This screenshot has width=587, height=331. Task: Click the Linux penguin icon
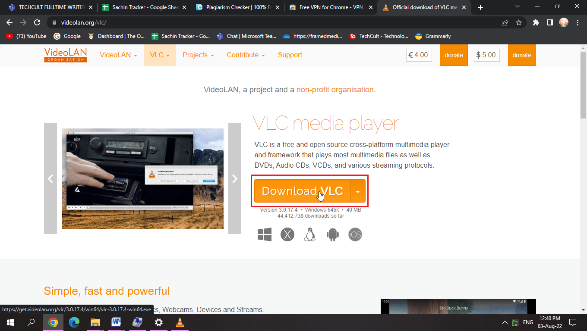tap(310, 234)
